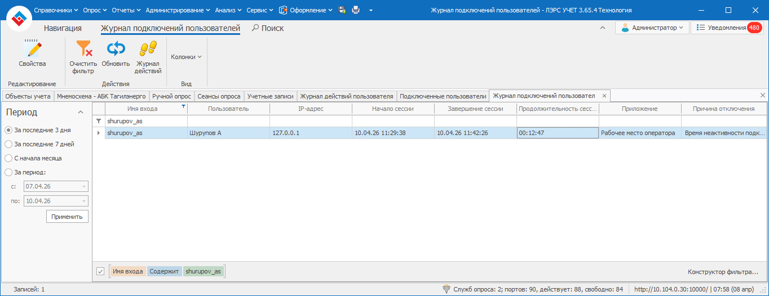This screenshot has width=769, height=296.
Task: Click the filter icon in column Имя входа
Action: click(183, 106)
